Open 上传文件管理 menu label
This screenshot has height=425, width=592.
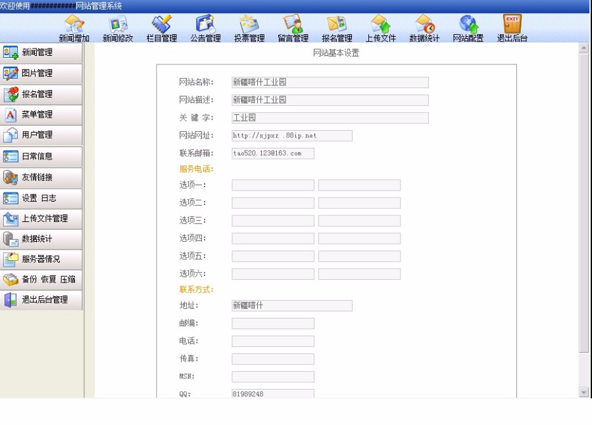tap(45, 219)
